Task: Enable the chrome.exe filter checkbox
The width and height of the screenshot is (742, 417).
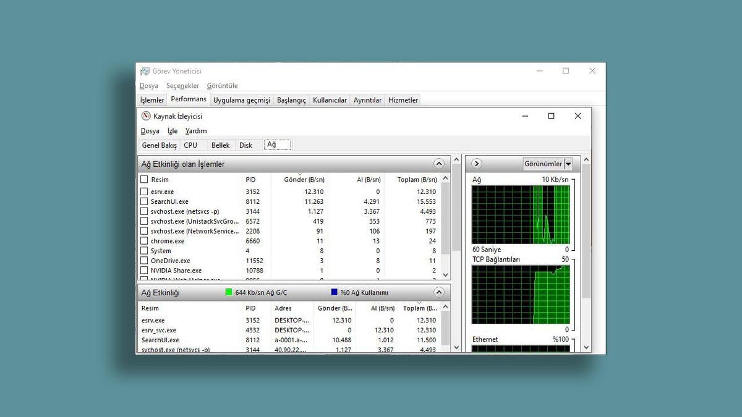Action: 145,241
